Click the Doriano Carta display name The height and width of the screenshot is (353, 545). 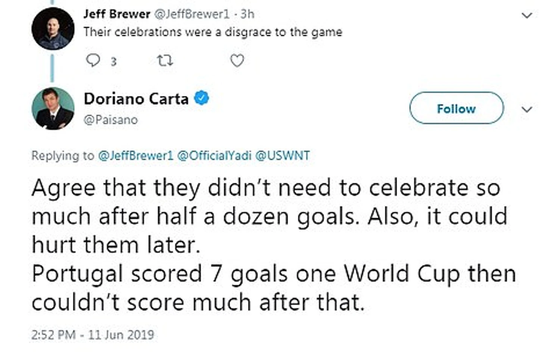tap(136, 99)
